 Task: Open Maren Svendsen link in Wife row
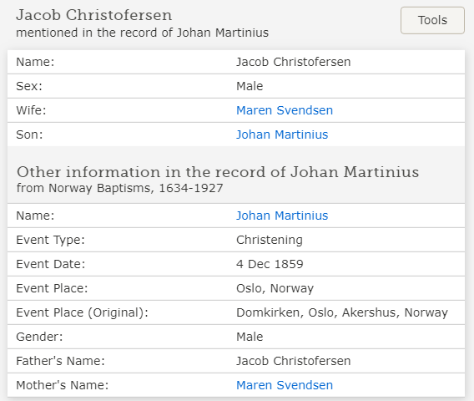[x=285, y=110]
